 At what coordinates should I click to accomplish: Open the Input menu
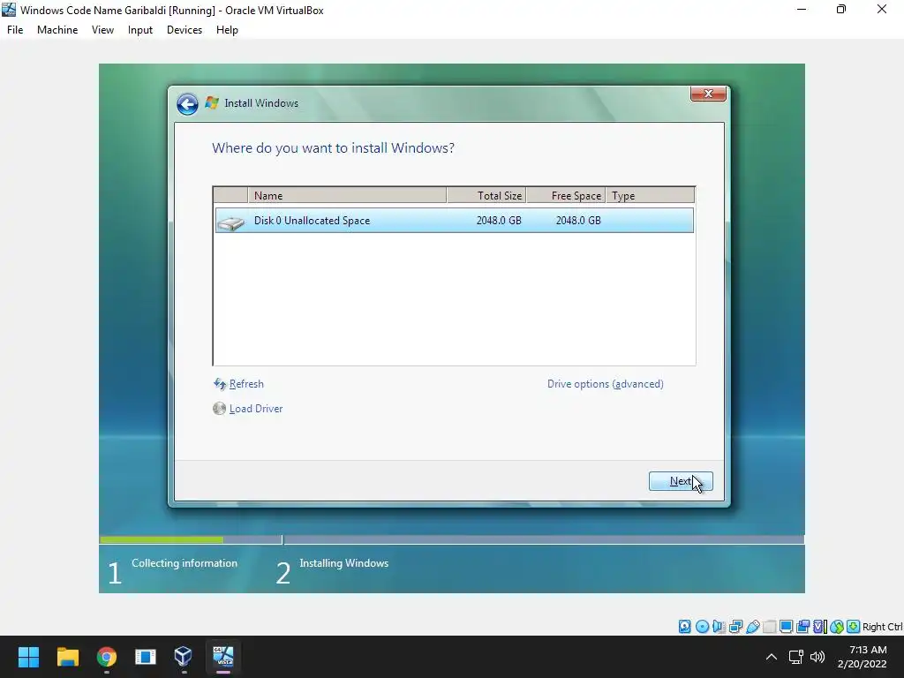click(x=140, y=30)
